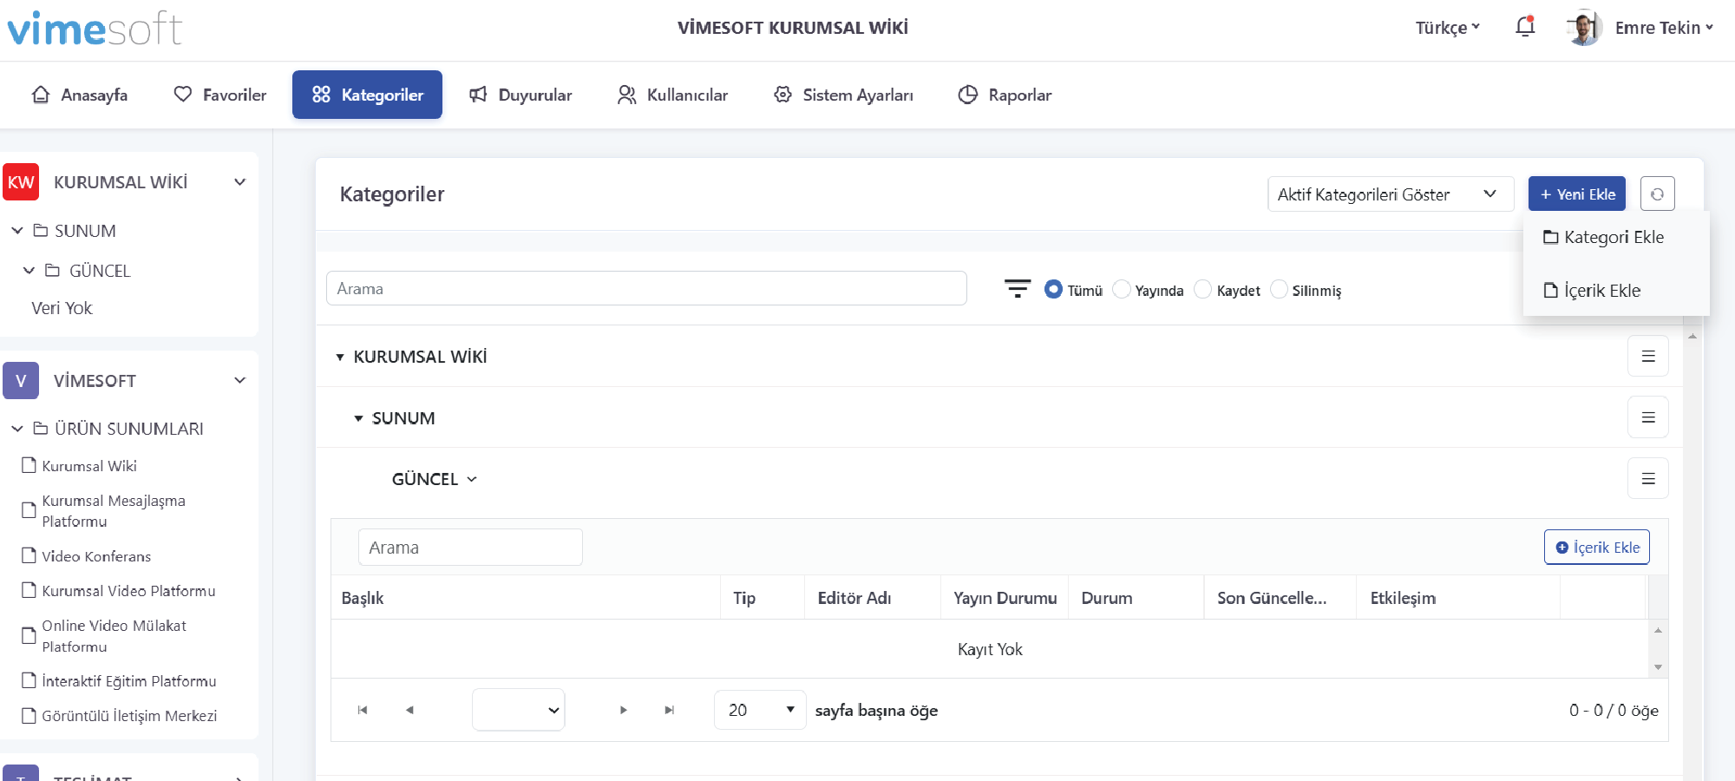Open Kurumsal Wiki document in sidebar
The height and width of the screenshot is (781, 1735).
pyautogui.click(x=80, y=466)
